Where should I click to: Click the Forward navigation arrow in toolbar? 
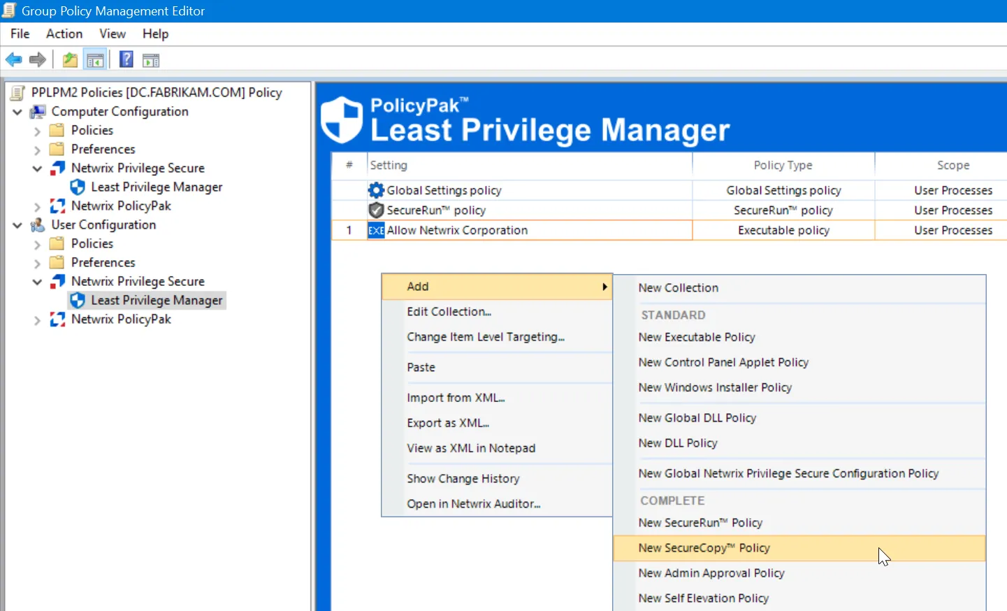coord(37,59)
